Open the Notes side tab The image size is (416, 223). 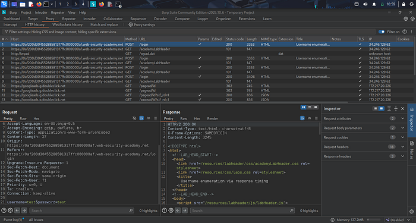411,150
